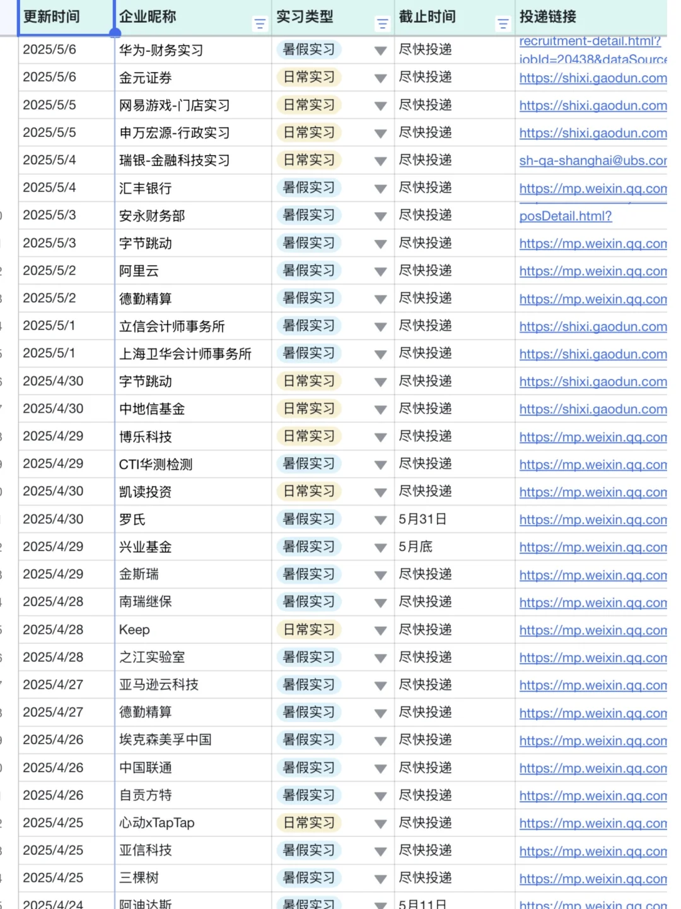This screenshot has width=681, height=909.
Task: Open dropdown arrow in 汇丰银行 row
Action: (380, 189)
